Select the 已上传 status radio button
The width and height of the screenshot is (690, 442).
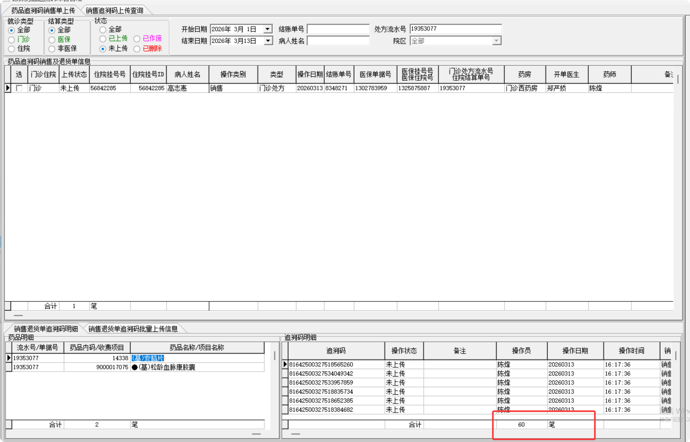(103, 39)
